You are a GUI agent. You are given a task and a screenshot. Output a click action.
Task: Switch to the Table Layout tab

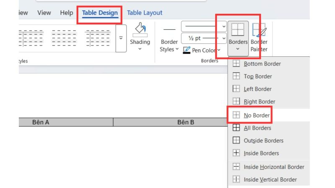pyautogui.click(x=144, y=13)
